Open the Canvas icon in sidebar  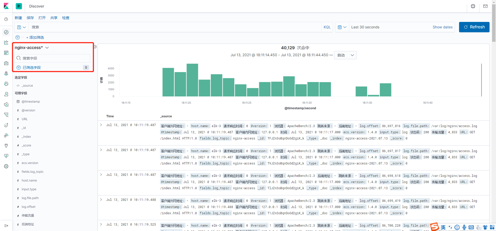point(6,63)
